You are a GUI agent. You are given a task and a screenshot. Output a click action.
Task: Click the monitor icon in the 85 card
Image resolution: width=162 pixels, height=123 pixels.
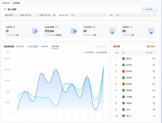coord(151,31)
